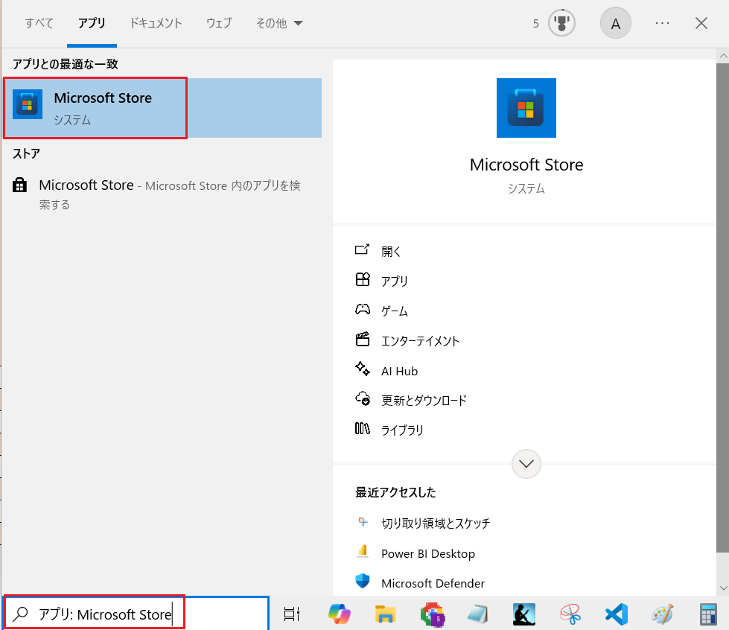
Task: Click the Power BI Desktop icon
Action: [x=363, y=551]
